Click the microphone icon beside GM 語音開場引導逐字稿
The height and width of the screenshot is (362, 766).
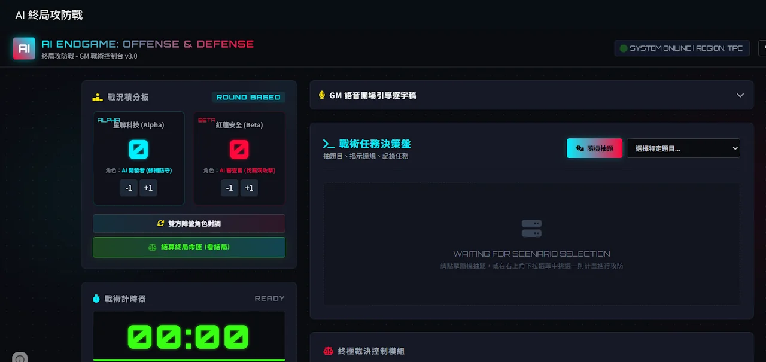pos(322,95)
